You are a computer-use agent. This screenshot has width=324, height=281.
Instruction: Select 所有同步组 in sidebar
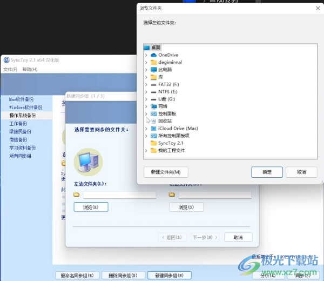coord(21,156)
